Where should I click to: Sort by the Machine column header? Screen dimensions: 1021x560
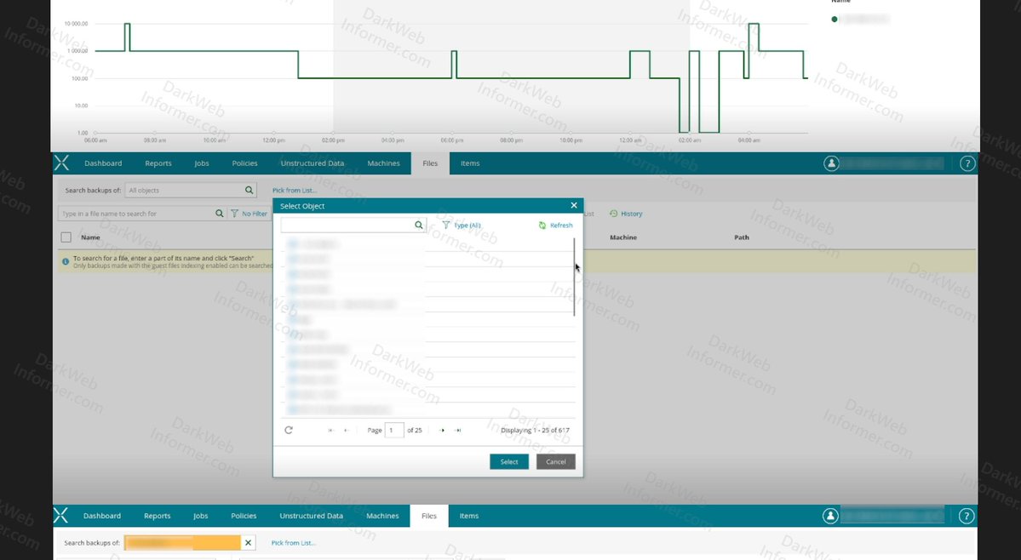click(623, 237)
